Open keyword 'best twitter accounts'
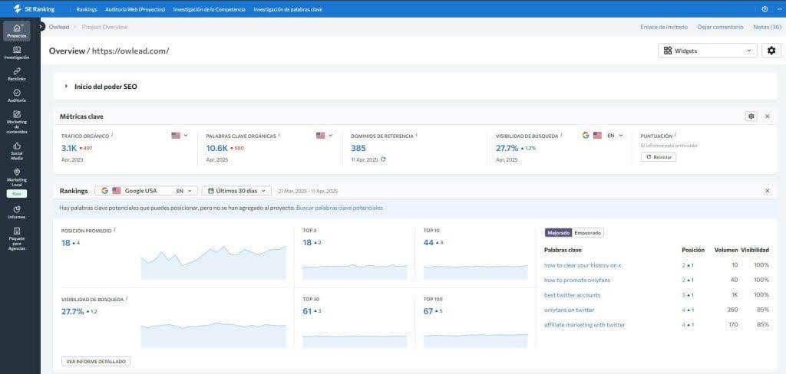The width and height of the screenshot is (786, 374). click(572, 295)
